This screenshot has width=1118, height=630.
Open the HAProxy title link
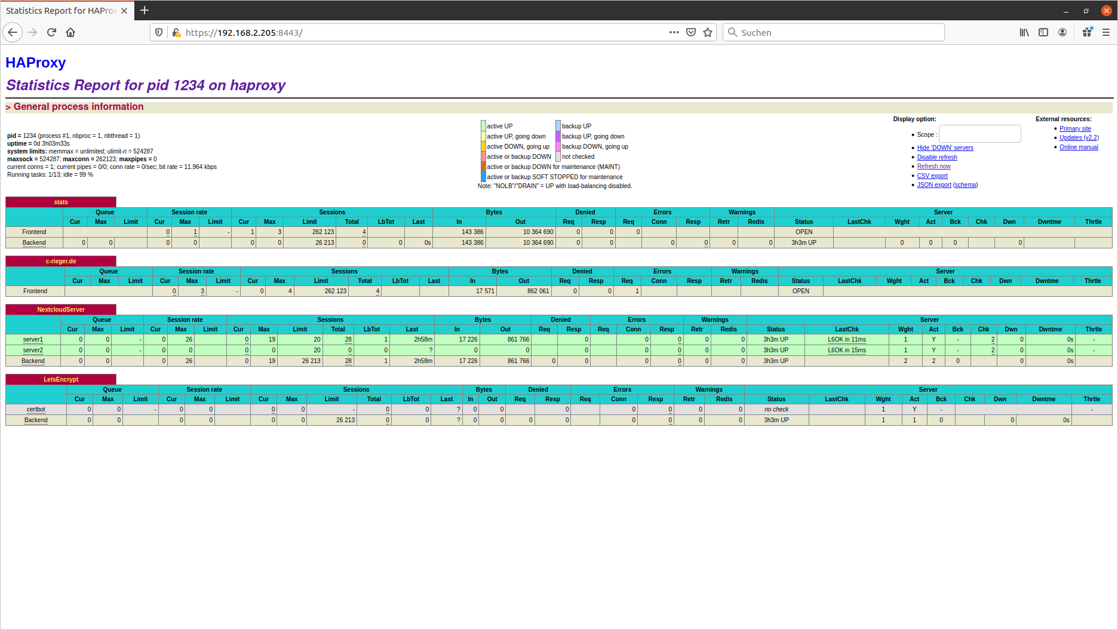36,63
